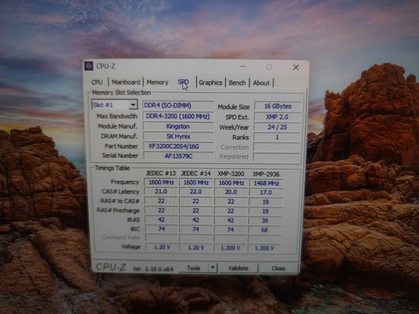Image resolution: width=419 pixels, height=314 pixels.
Task: Open the Bench tab
Action: click(x=237, y=83)
